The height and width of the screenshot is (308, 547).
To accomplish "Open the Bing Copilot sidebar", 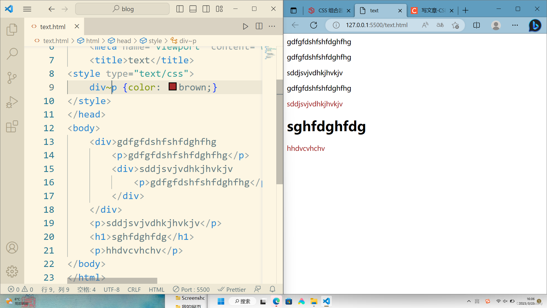I will click(535, 25).
